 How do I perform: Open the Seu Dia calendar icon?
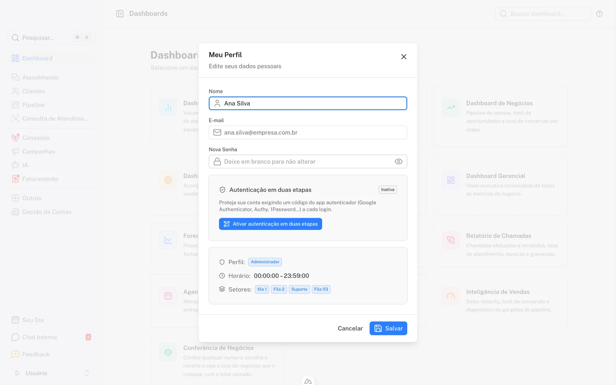point(15,320)
